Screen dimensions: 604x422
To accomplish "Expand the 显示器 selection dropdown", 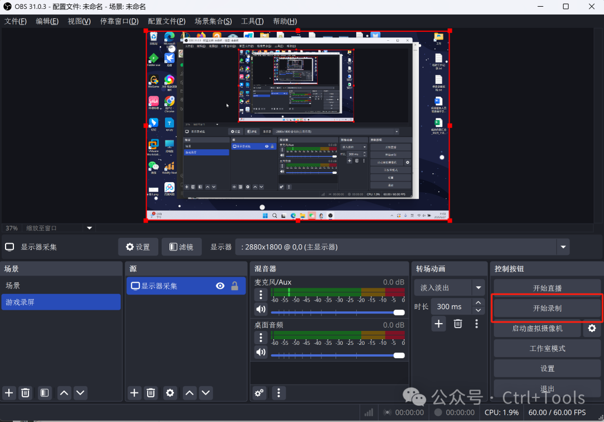I will 563,247.
